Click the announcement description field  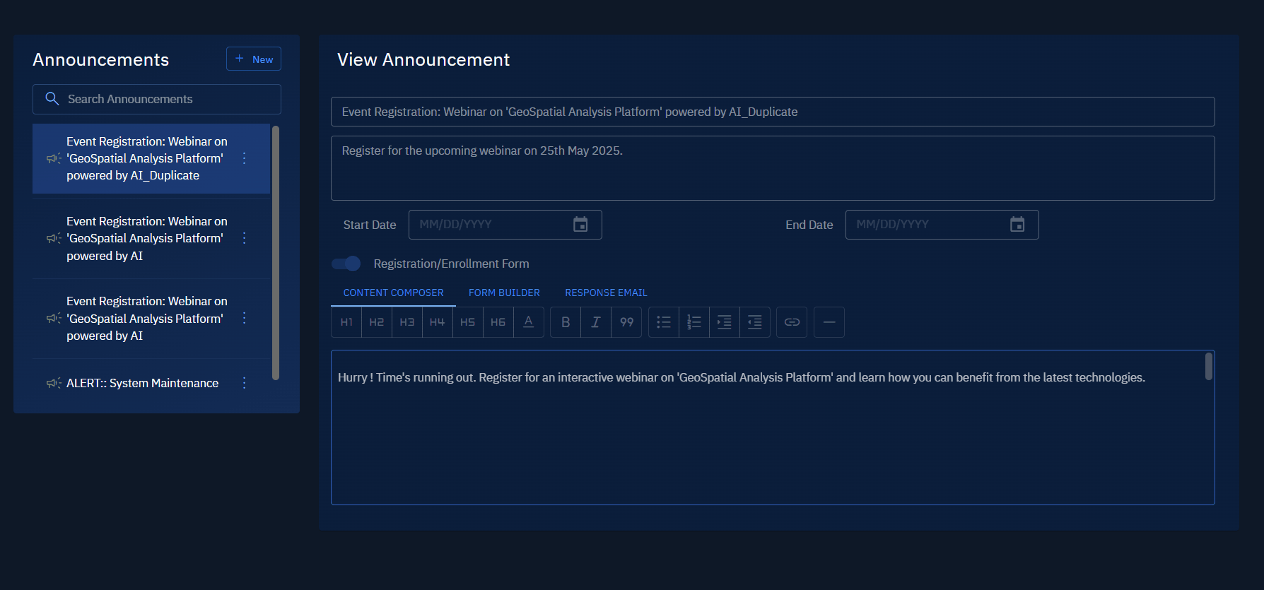click(773, 168)
